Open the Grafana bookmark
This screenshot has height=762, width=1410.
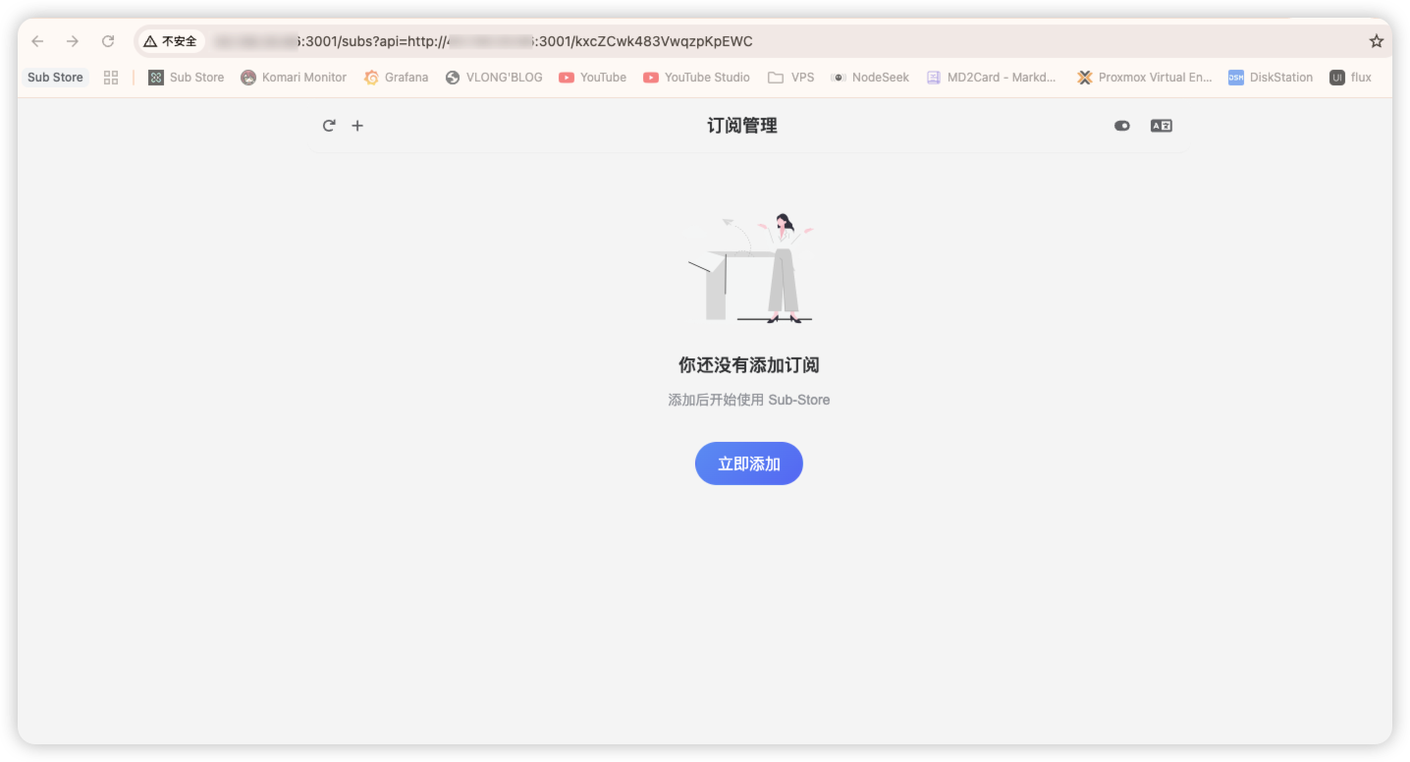tap(396, 78)
